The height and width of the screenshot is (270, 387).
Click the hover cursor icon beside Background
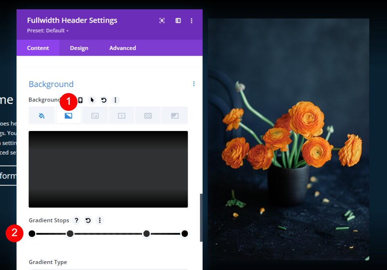(x=92, y=100)
